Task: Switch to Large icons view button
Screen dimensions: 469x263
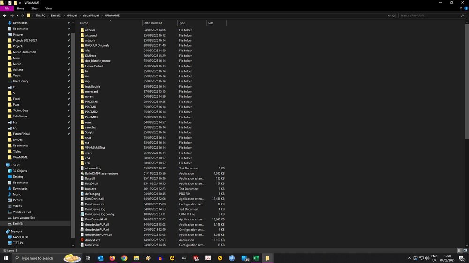Action: coord(465,250)
